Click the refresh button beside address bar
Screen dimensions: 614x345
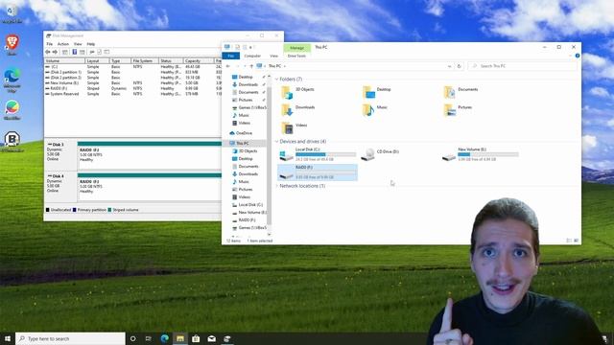click(x=460, y=66)
